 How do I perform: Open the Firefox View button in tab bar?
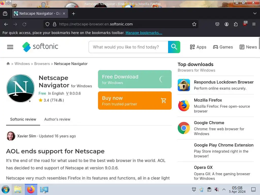5,13
